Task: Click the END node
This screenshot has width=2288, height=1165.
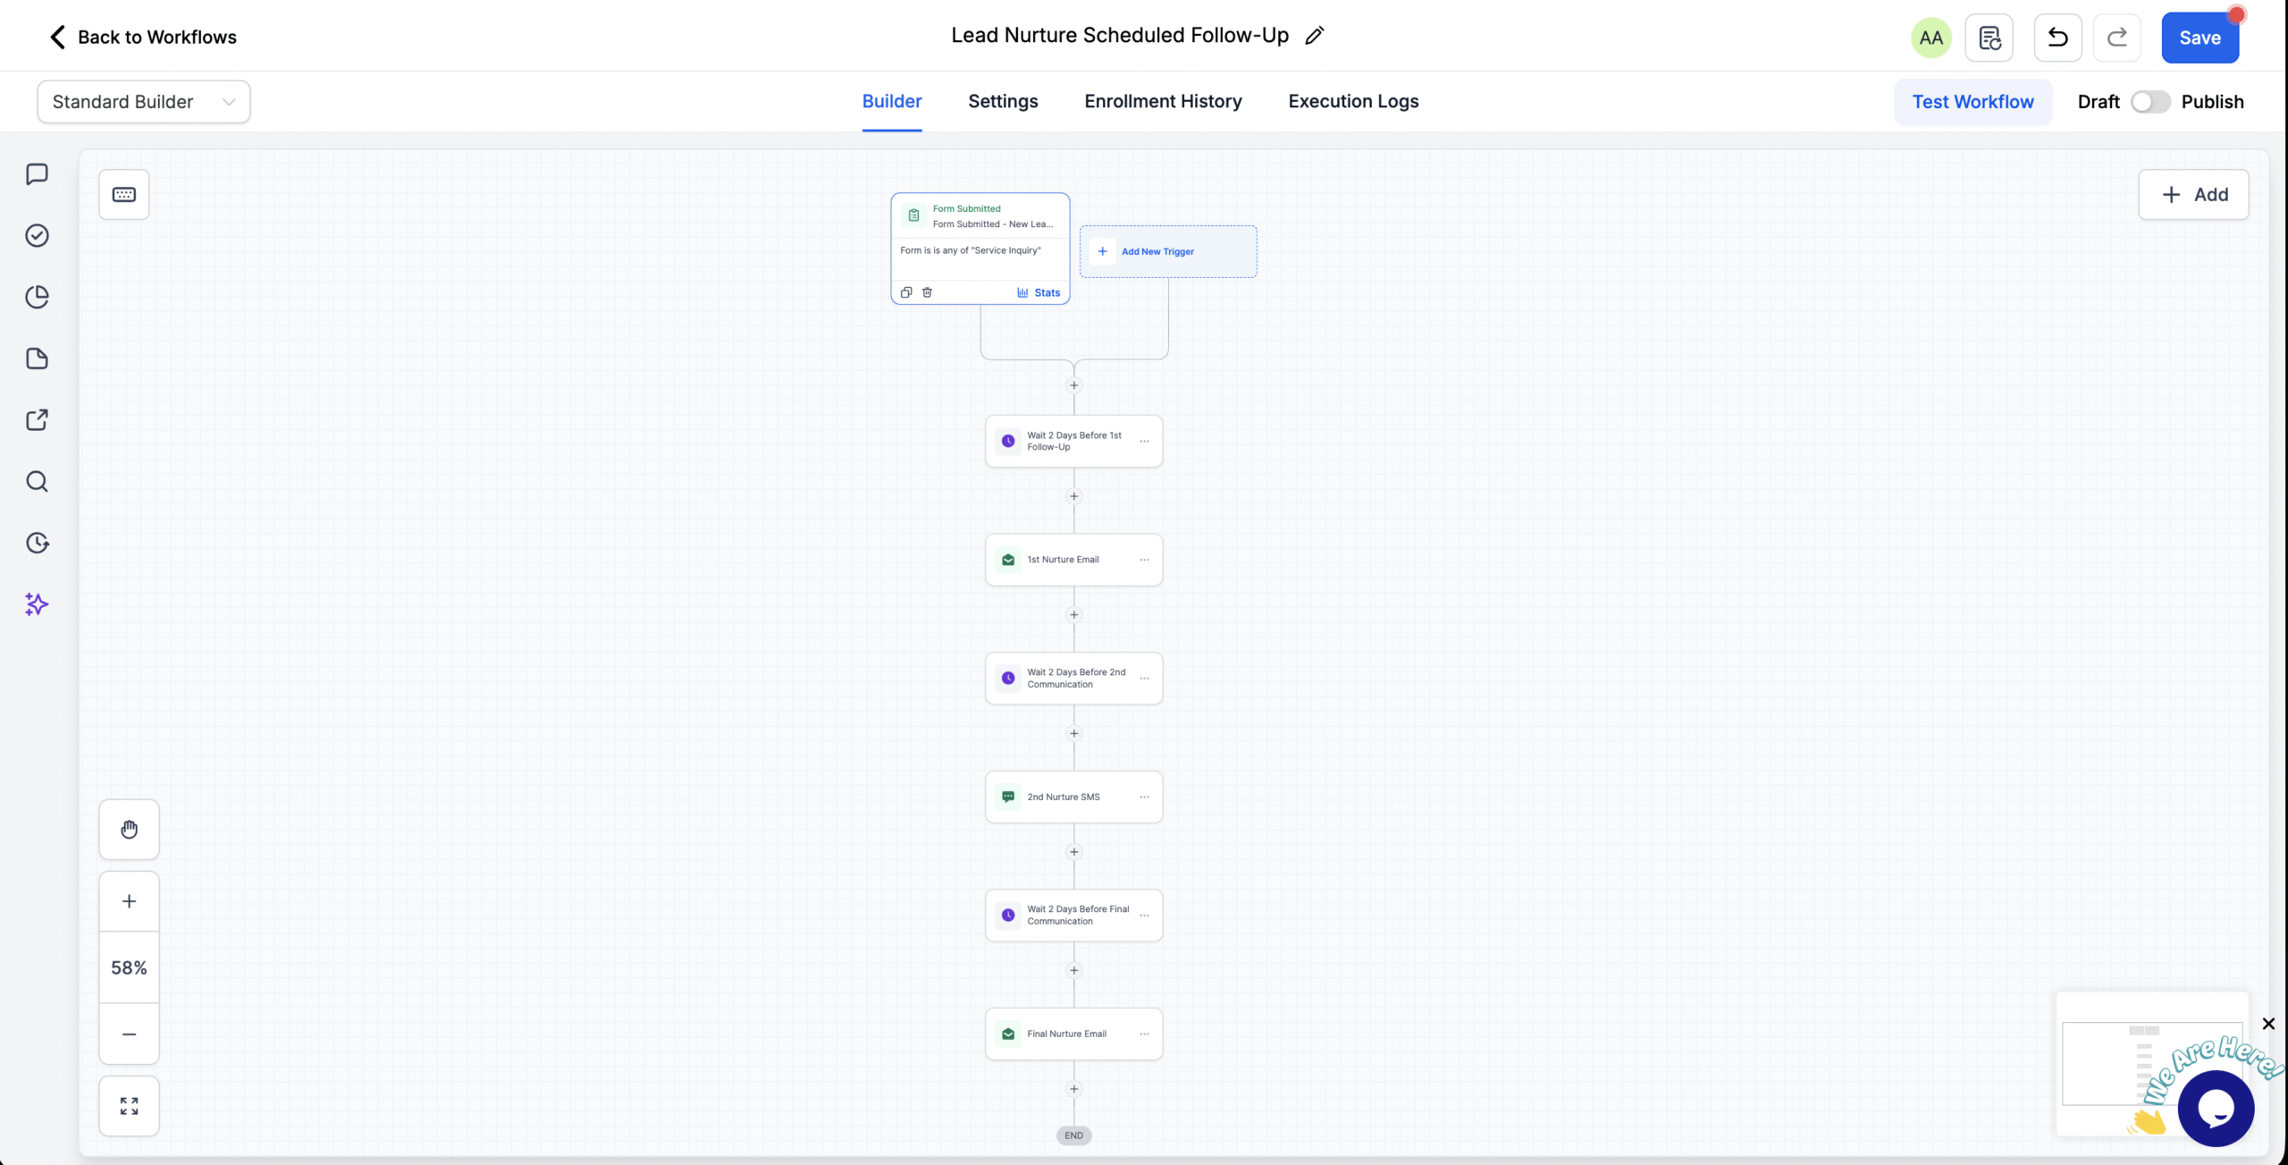Action: tap(1074, 1135)
